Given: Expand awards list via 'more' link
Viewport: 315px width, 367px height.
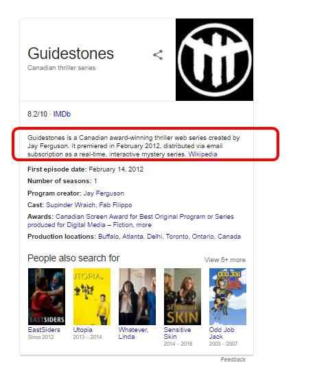Looking at the screenshot, I should [x=144, y=225].
